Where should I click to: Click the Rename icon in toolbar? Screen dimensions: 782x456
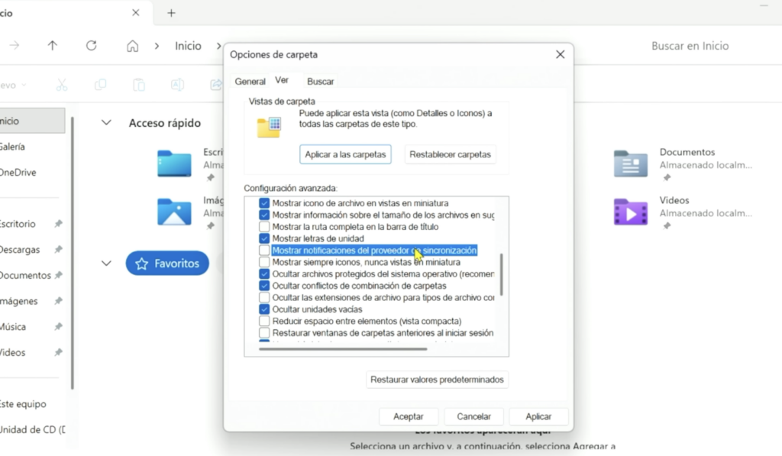[177, 86]
